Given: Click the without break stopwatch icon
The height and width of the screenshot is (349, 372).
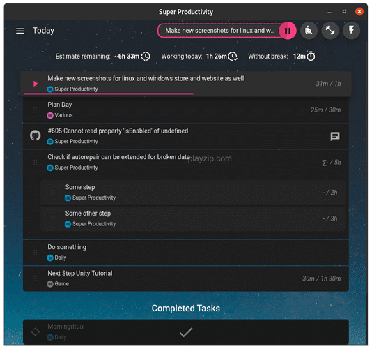Looking at the screenshot, I should [x=311, y=56].
